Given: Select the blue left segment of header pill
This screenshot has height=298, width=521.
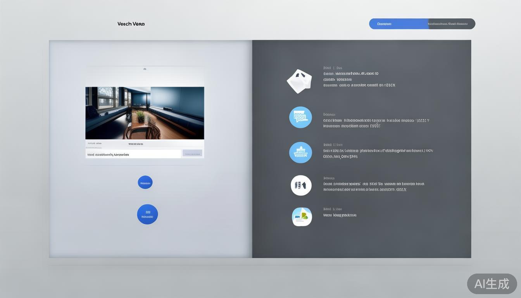Looking at the screenshot, I should (x=398, y=24).
